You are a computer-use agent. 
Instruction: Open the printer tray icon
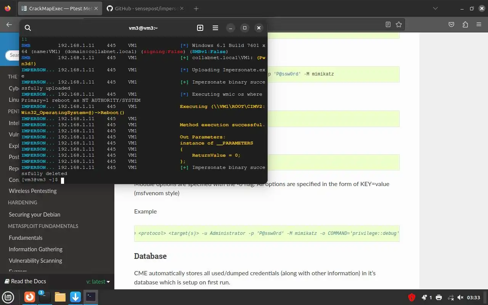439,297
